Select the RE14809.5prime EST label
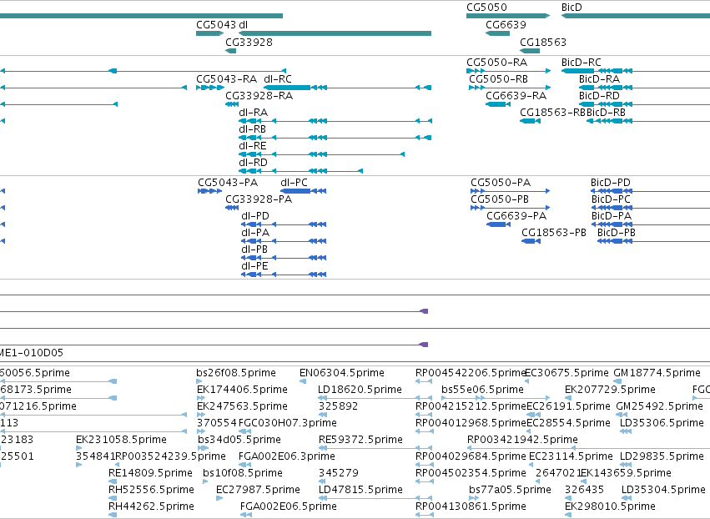The height and width of the screenshot is (519, 710). [150, 473]
